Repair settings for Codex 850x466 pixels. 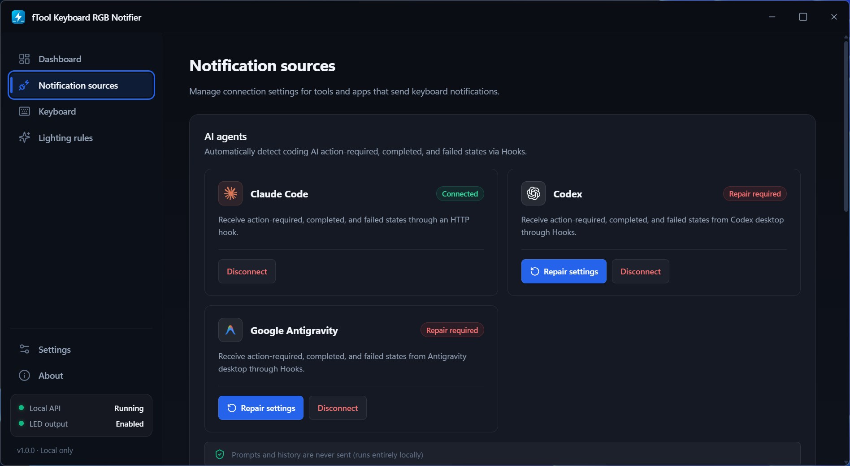pos(564,271)
